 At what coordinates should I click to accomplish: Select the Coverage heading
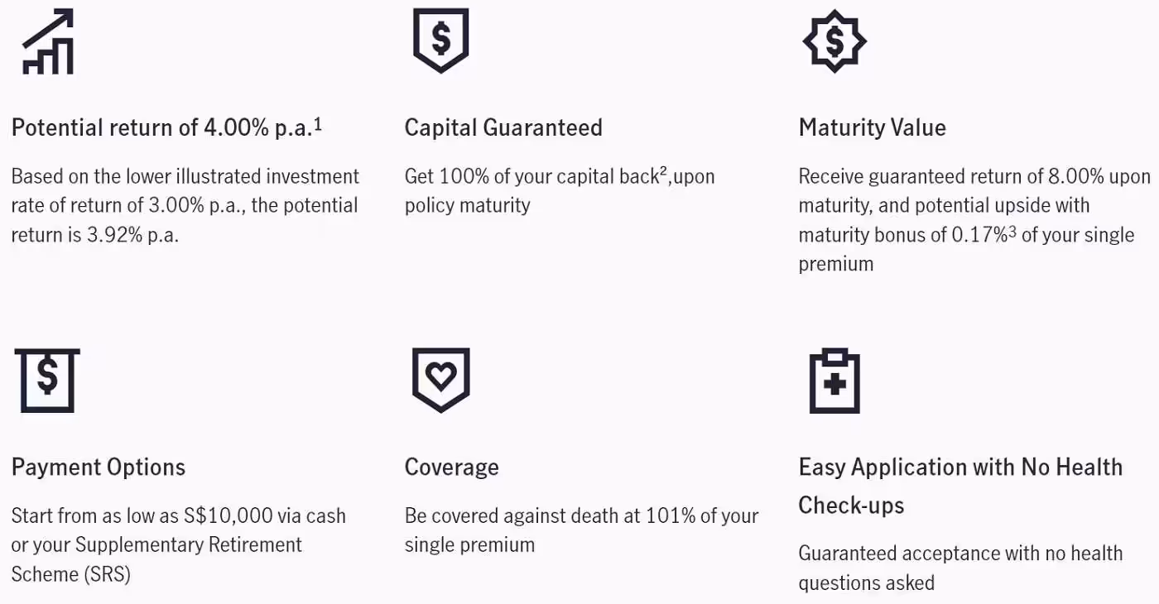(451, 467)
